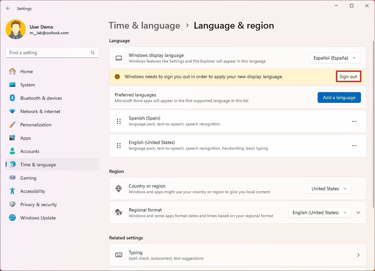Expand the Windows display language dropdown
The width and height of the screenshot is (375, 271).
(x=335, y=58)
